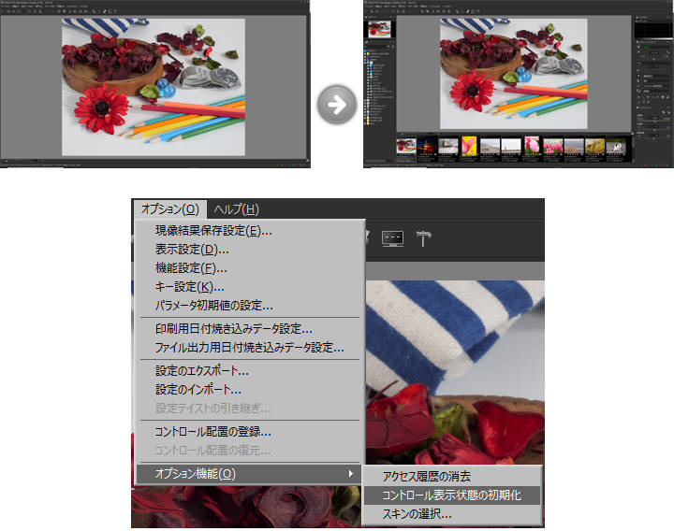Click the monitor display icon in toolbar
The image size is (674, 531).
coord(392,238)
